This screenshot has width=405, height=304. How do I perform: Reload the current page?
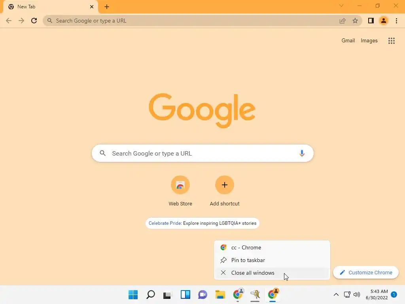[x=34, y=21]
